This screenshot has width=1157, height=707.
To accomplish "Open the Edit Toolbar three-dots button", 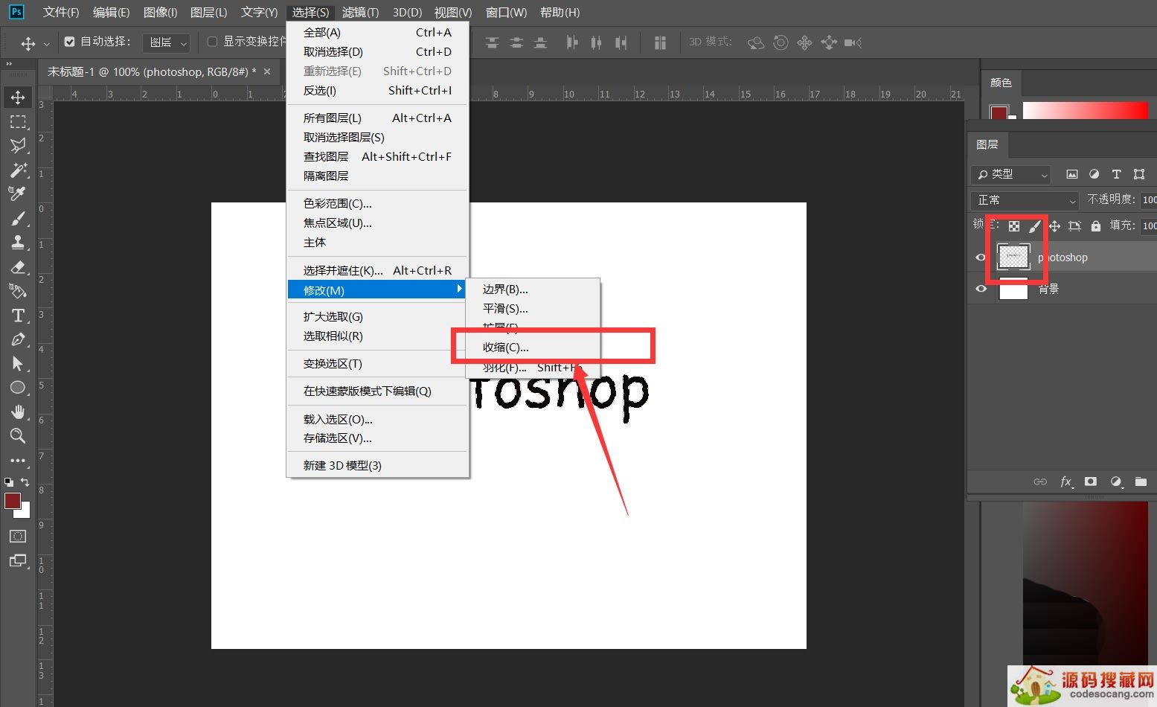I will pos(18,461).
